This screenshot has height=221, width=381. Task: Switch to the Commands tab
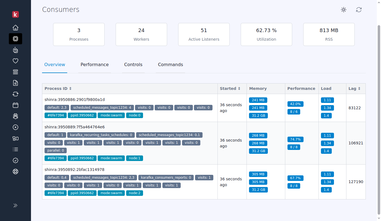click(x=170, y=64)
